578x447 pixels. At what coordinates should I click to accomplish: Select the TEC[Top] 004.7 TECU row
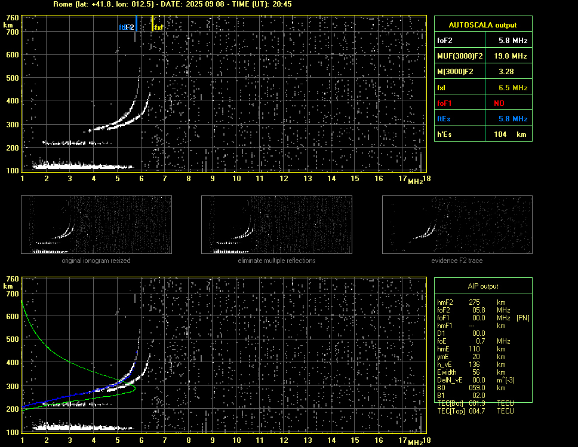[475, 411]
